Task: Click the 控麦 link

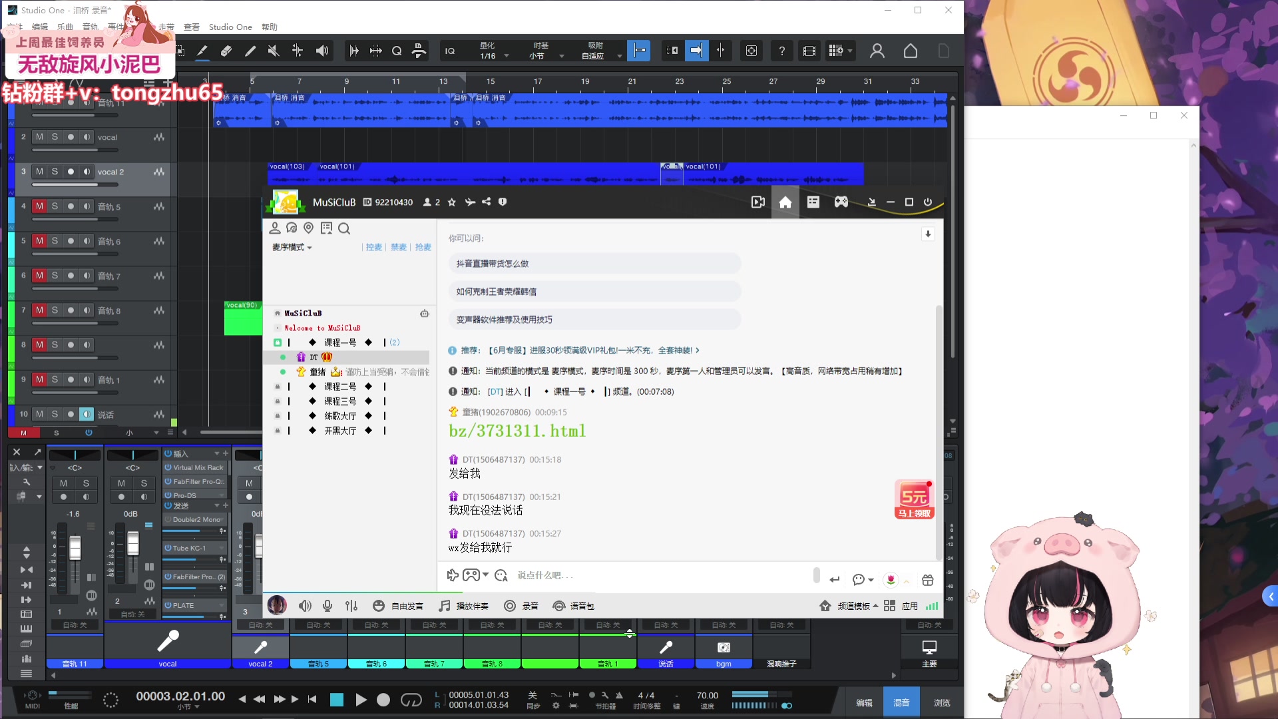Action: (374, 247)
